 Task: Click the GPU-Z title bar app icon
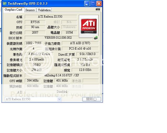coord(5,4)
